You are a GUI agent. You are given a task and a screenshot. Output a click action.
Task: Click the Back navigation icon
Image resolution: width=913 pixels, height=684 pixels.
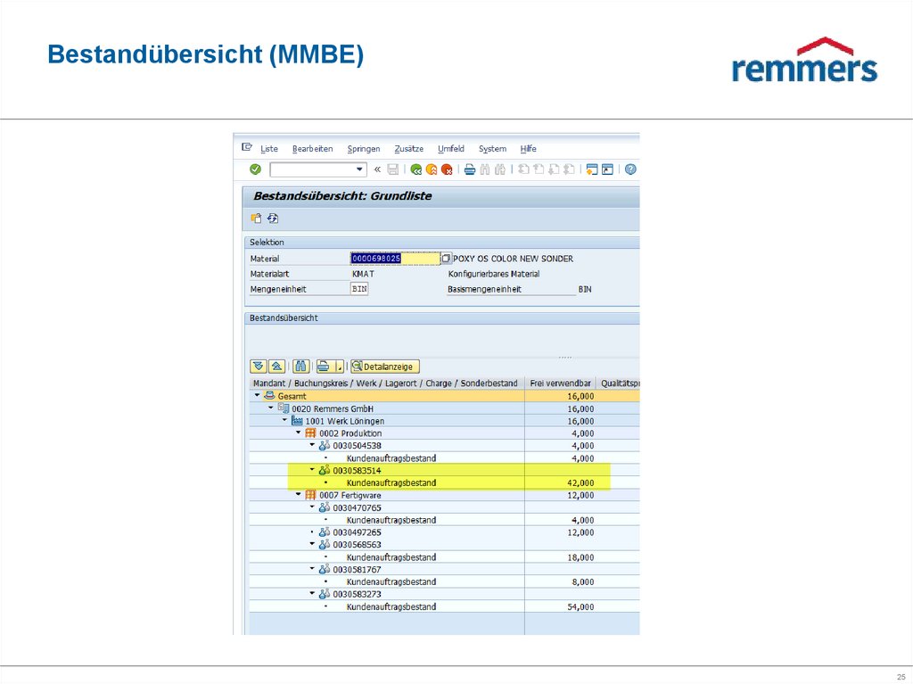[417, 169]
